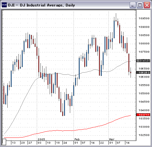The width and height of the screenshot is (152, 147).
Task: Click the last red candlestick at chart's right edge
Action: point(131,72)
